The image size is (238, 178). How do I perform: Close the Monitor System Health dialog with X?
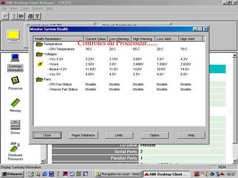(205, 29)
